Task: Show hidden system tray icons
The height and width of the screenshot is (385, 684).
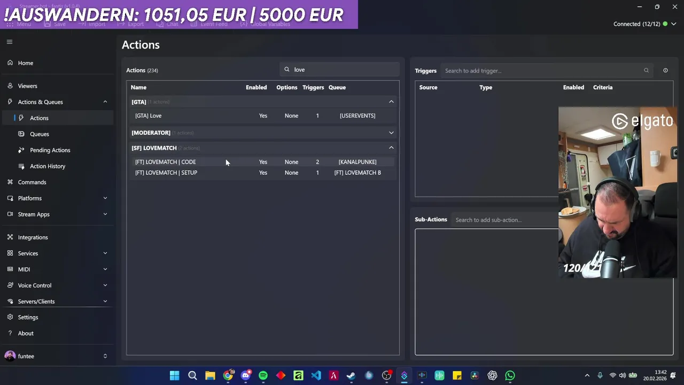Action: coord(587,375)
